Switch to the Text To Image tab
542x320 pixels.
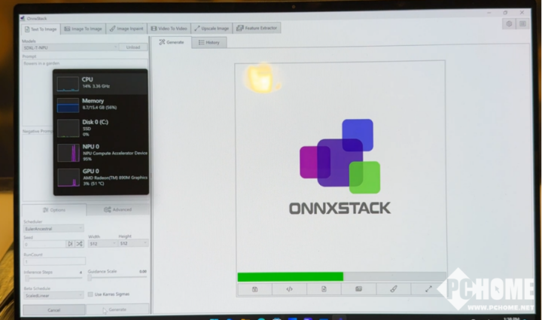click(x=41, y=29)
